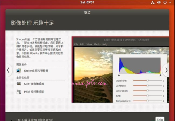The height and width of the screenshot is (121, 175).
Task: Click the Tint slider handle
Action: [147, 96]
